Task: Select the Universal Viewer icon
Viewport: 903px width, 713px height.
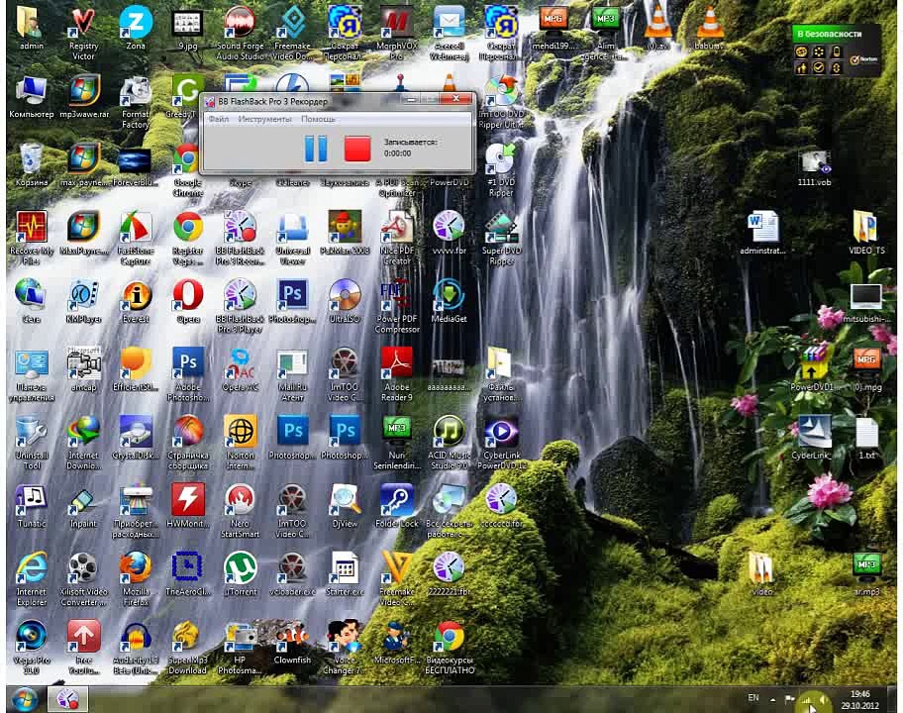Action: click(292, 239)
